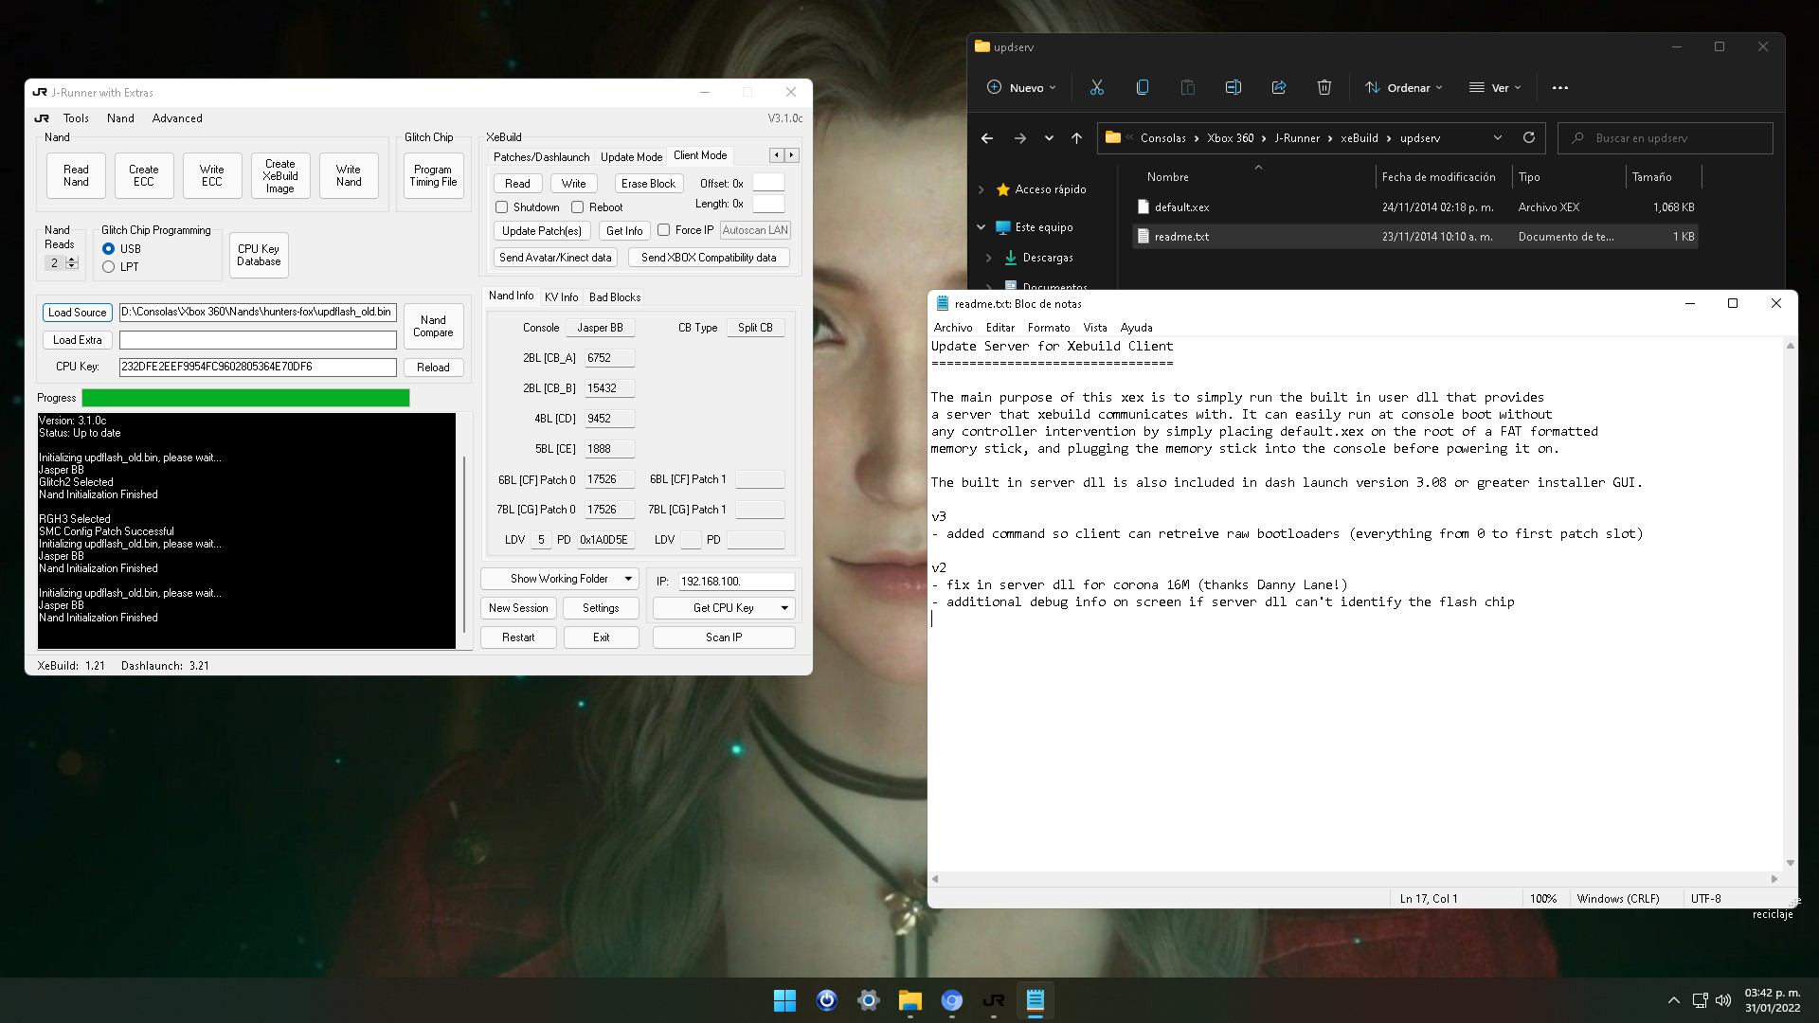The width and height of the screenshot is (1819, 1023).
Task: Click the Create XeBuild Image button
Action: point(280,176)
